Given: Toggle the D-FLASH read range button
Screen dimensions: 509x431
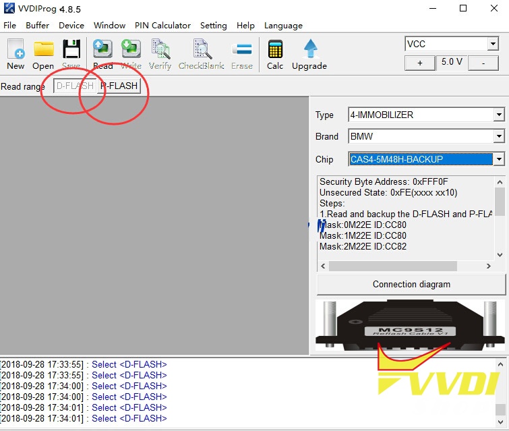Looking at the screenshot, I should click(x=75, y=86).
